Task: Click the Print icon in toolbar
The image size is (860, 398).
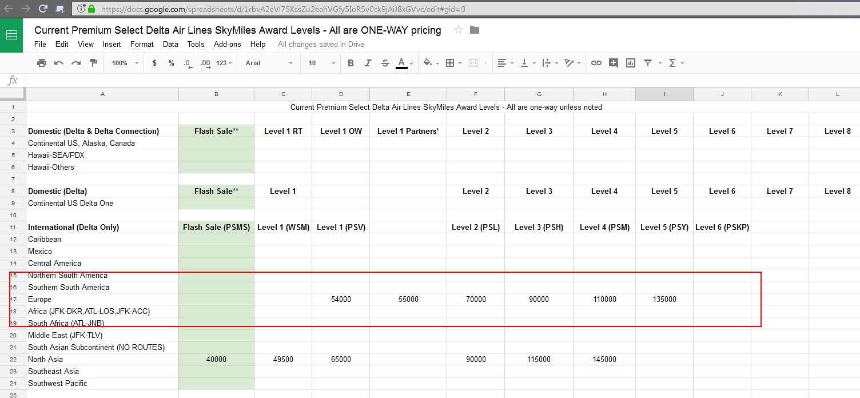Action: click(x=42, y=63)
